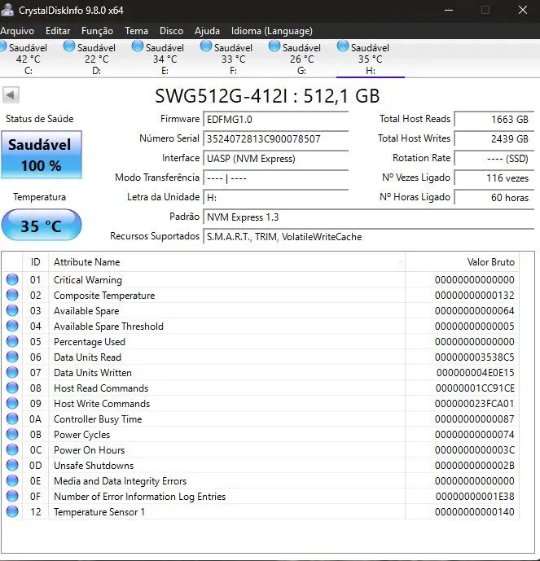540x561 pixels.
Task: Switch to drive F: disk tab
Action: click(x=233, y=59)
